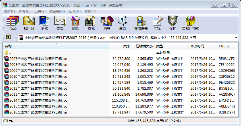Maximize the WinRAR window

(224, 5)
